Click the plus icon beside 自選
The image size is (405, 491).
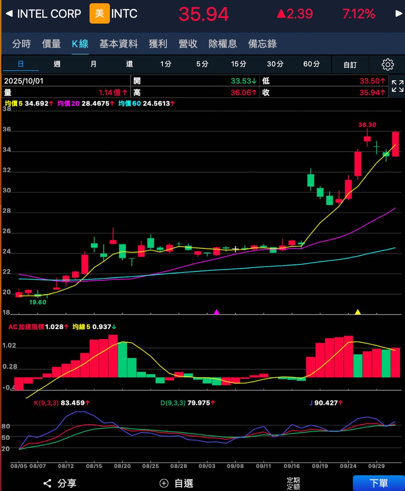(164, 483)
